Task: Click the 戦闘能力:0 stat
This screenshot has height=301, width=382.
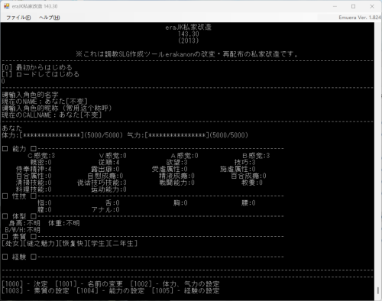Action: pyautogui.click(x=176, y=183)
